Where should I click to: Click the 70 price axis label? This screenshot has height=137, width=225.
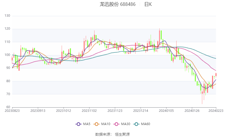tap(8, 94)
